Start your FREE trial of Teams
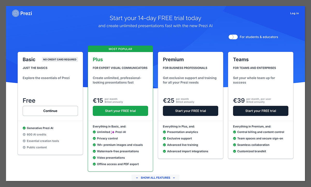Viewport: 311px width, 187px height. (x=260, y=111)
